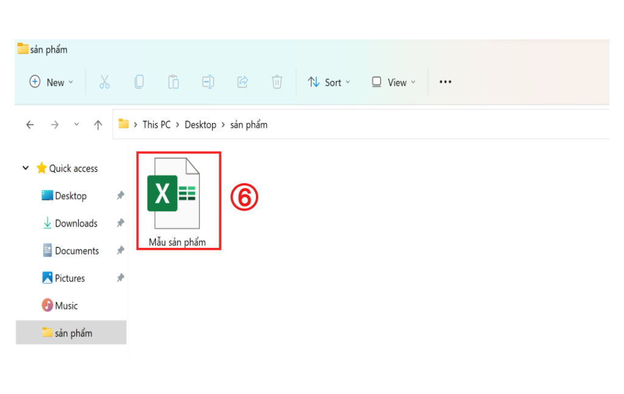This screenshot has height=394, width=624.
Task: Collapse the Quick access tree
Action: pyautogui.click(x=26, y=168)
